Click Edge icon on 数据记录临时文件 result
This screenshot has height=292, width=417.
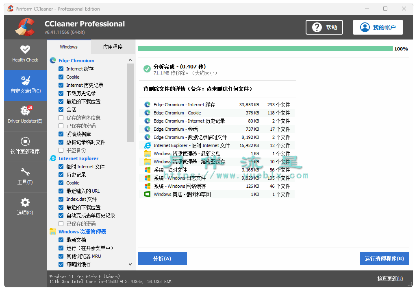point(148,137)
